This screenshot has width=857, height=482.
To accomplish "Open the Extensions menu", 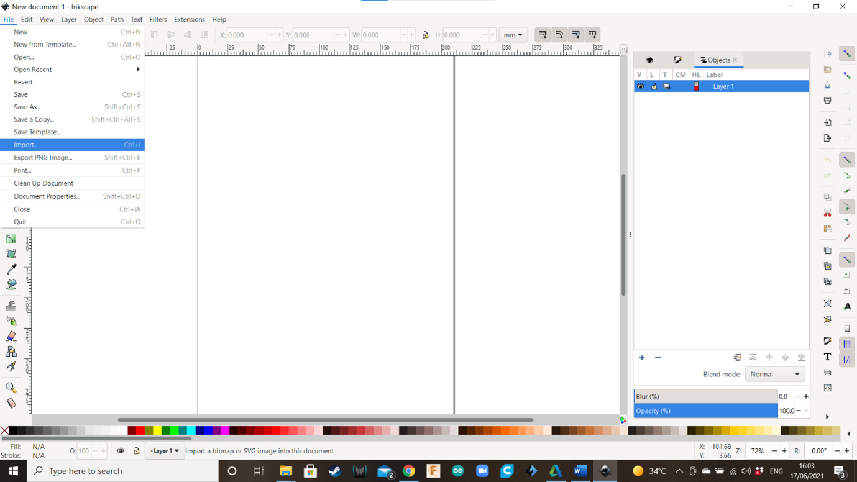I will (189, 19).
